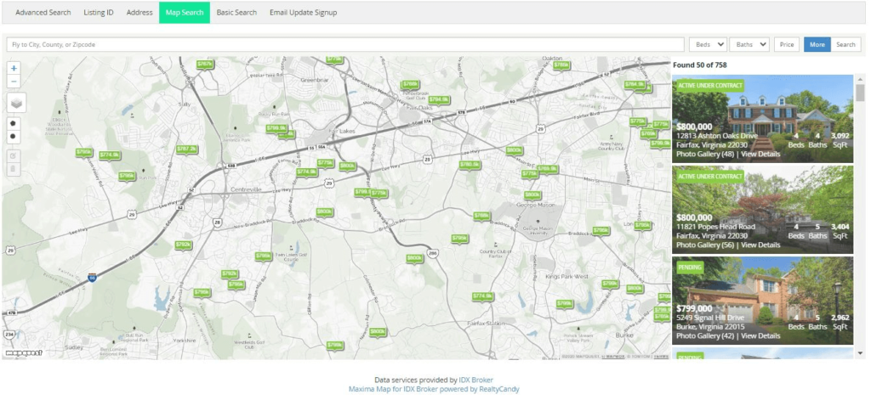View Details for 5249 Signal Hill Drive
Viewport: 871px width, 400px height.
[760, 335]
